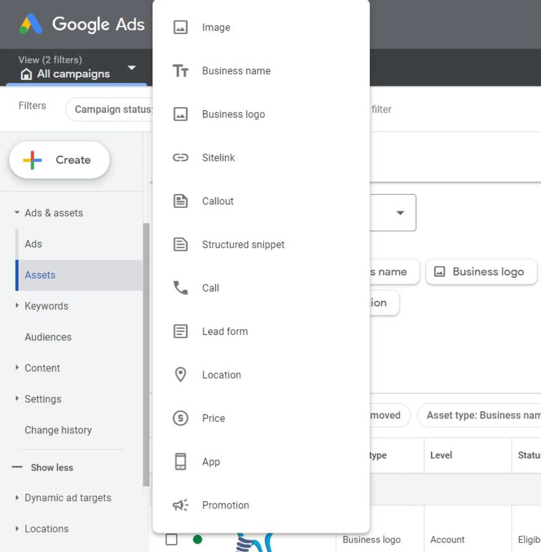Click the Business name text icon
Image resolution: width=541 pixels, height=552 pixels.
[181, 71]
